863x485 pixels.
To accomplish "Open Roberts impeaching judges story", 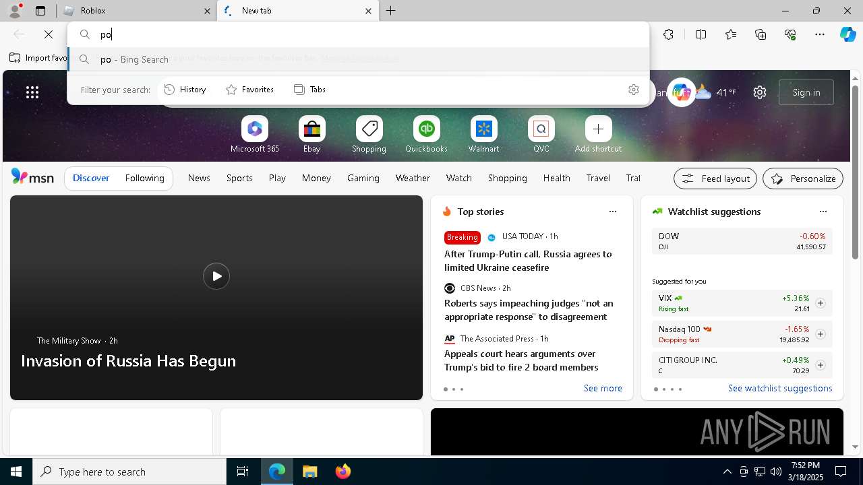I will [529, 310].
